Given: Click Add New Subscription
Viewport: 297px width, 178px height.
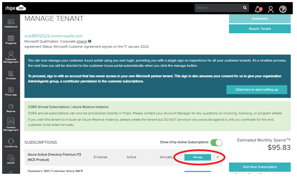Looking at the screenshot, I should tap(260, 167).
